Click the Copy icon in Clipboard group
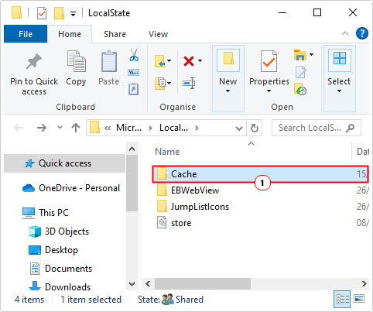The height and width of the screenshot is (312, 373). [76, 61]
